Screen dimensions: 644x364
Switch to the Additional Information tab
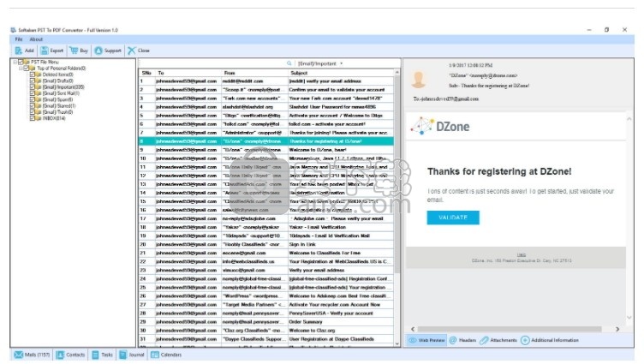[550, 340]
